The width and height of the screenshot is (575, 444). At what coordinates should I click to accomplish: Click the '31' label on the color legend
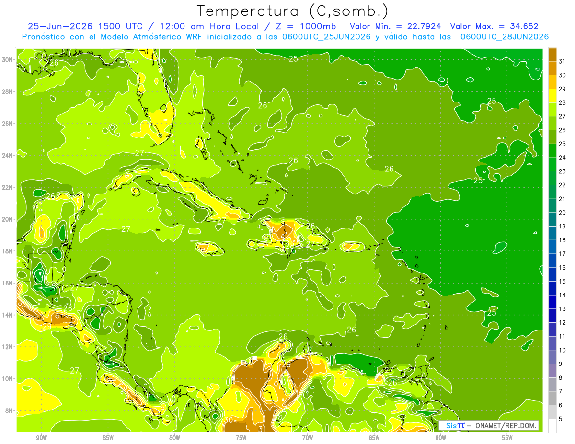pyautogui.click(x=563, y=61)
